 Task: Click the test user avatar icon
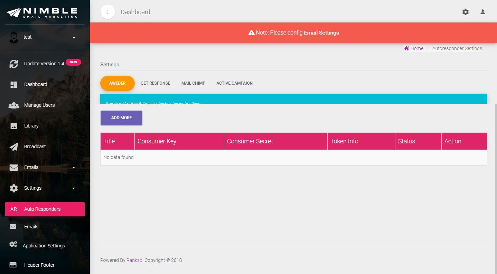tap(14, 37)
